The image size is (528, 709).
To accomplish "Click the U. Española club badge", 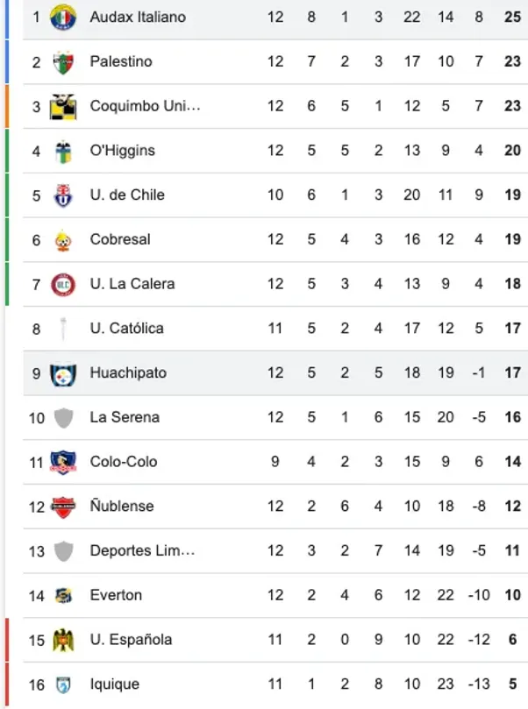I will tap(63, 640).
